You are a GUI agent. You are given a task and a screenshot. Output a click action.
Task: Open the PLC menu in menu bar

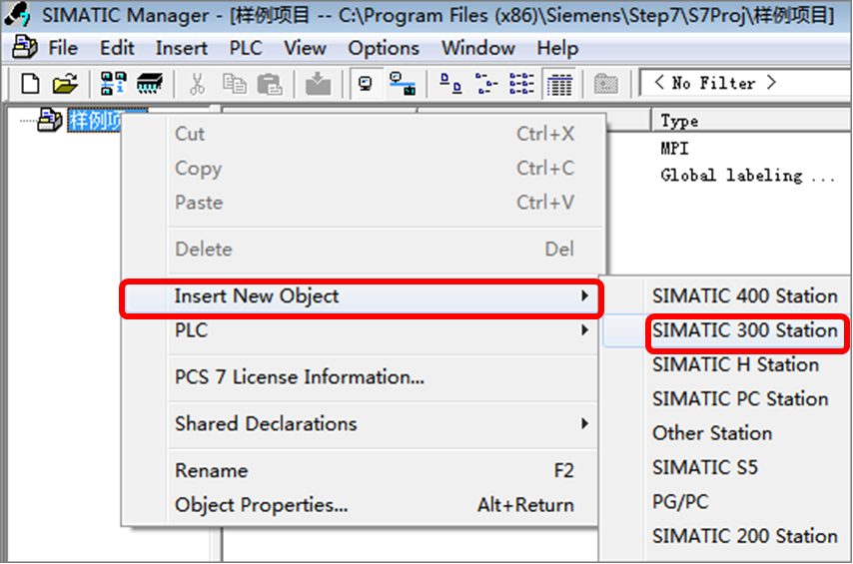(x=246, y=48)
